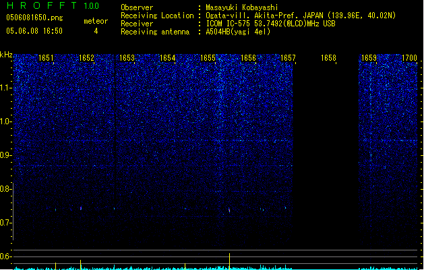The height and width of the screenshot is (270, 424).
Task: Click the Receiving Location label
Action: pos(157,16)
